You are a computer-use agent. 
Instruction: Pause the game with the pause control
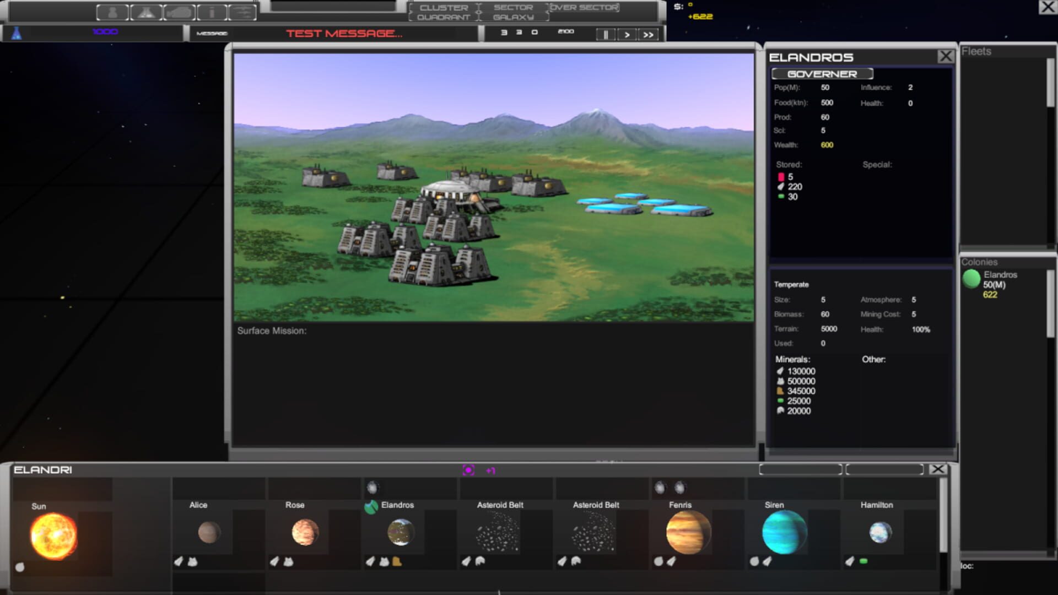point(605,34)
